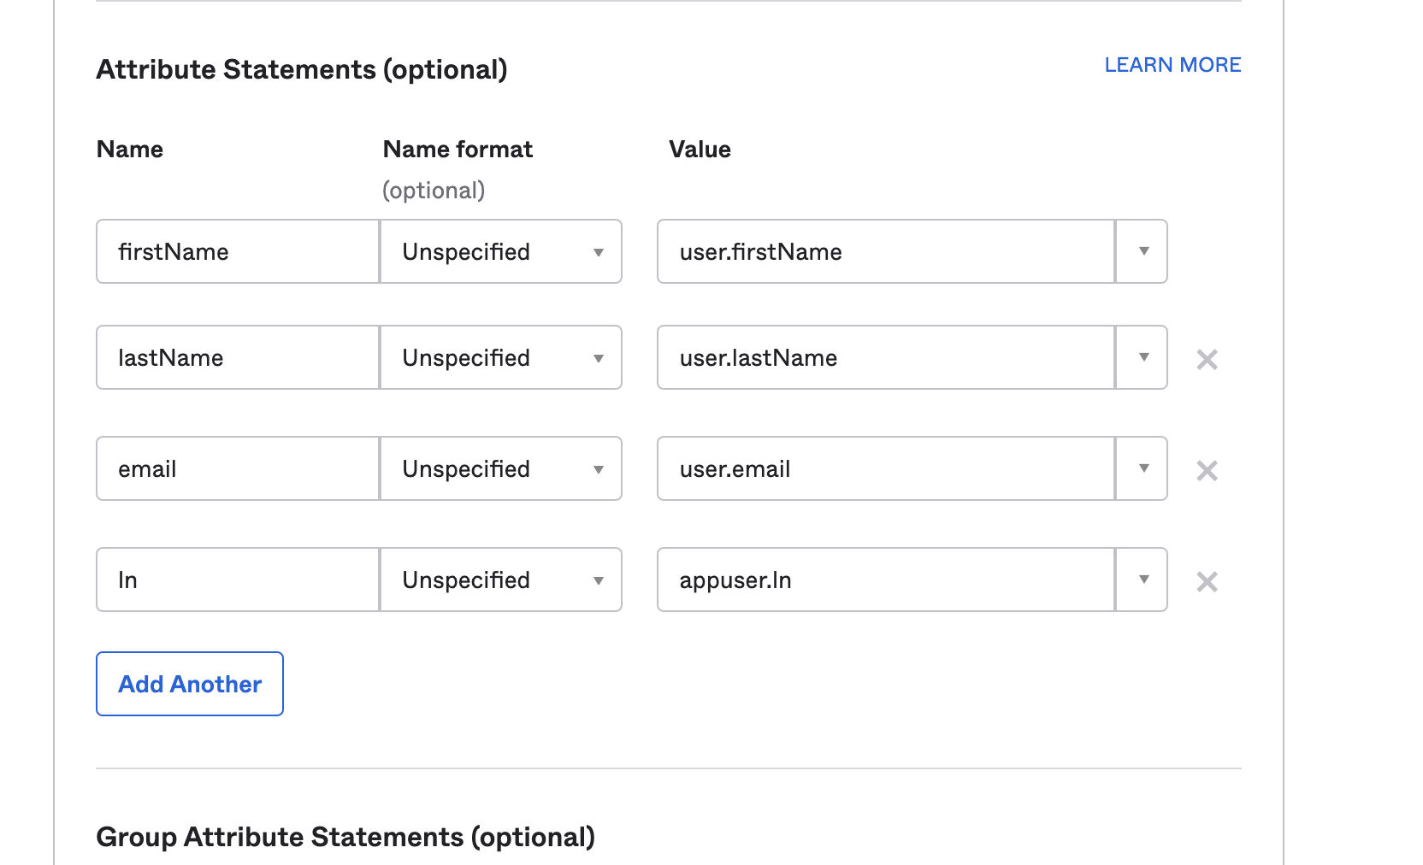This screenshot has height=865, width=1423.
Task: Click Add Another button
Action: pyautogui.click(x=190, y=684)
